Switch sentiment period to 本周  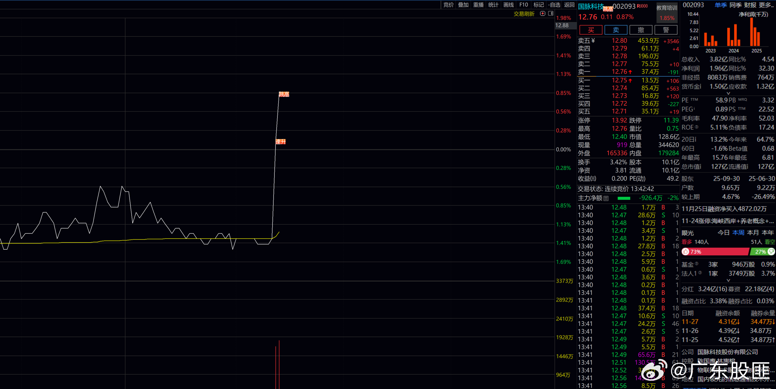pos(738,233)
